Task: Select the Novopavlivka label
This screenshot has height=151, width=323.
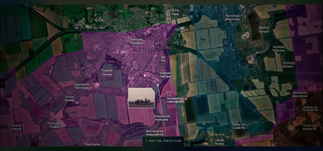Action: click(x=175, y=100)
